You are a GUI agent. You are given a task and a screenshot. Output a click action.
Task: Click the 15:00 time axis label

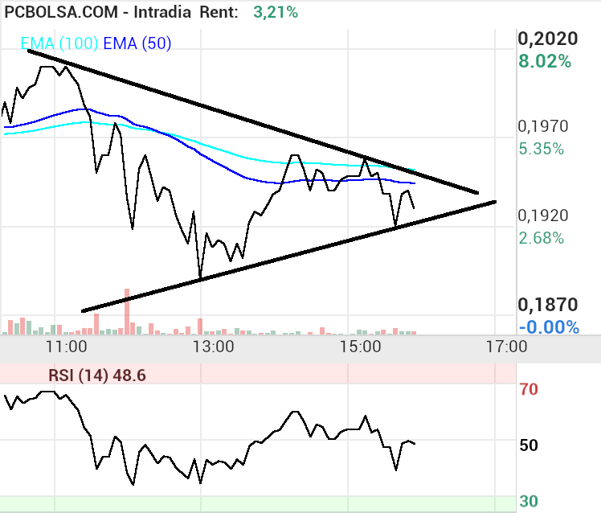coord(360,347)
